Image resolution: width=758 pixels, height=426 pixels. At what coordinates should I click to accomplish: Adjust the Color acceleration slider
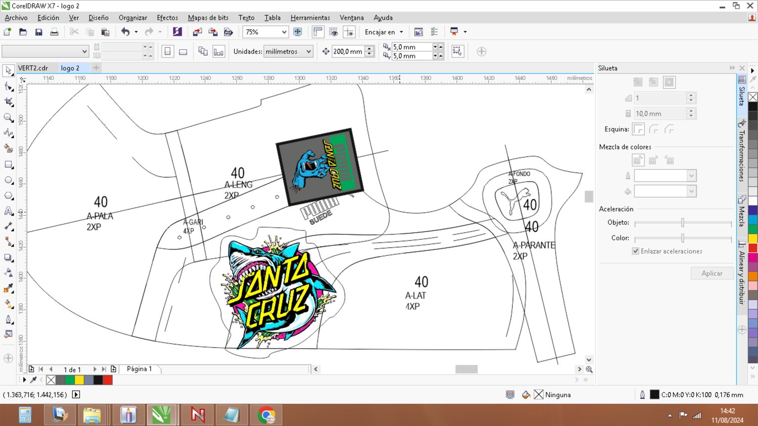pos(682,238)
